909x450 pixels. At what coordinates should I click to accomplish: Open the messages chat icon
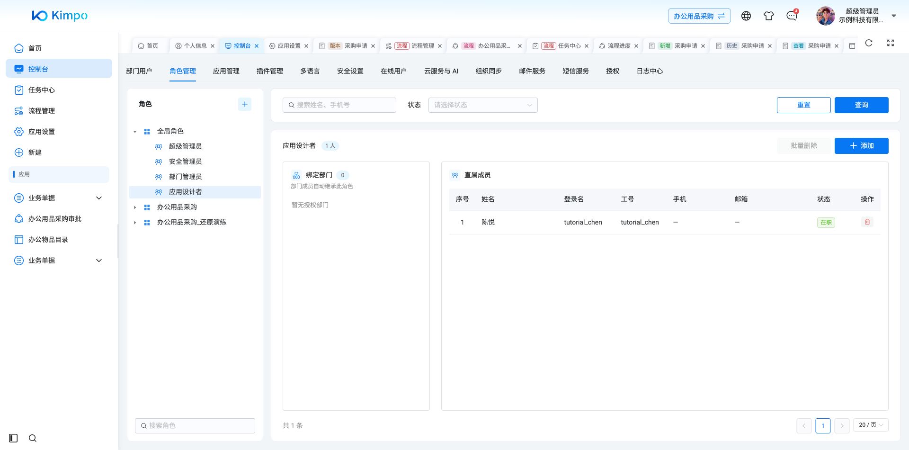792,16
